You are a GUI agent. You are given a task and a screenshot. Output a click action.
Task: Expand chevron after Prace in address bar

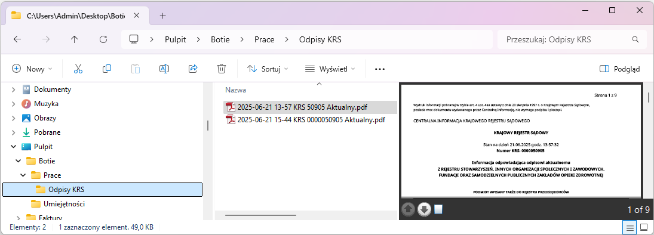(287, 39)
